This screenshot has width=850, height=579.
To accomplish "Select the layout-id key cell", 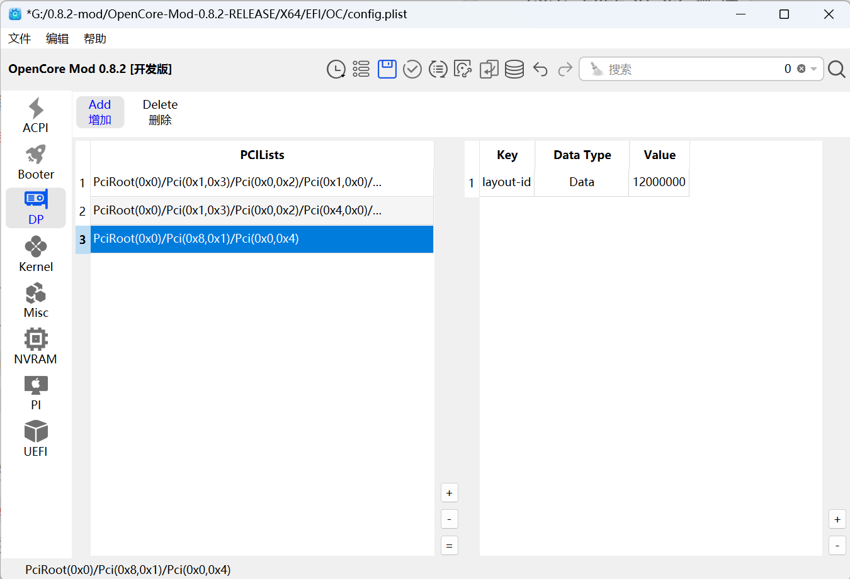I will coord(507,182).
